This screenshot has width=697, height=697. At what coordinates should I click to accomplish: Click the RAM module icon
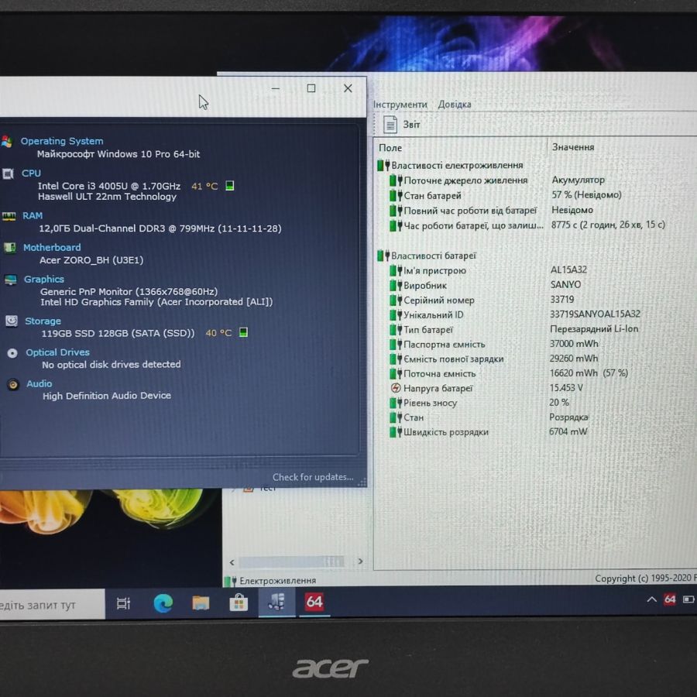tap(9, 217)
